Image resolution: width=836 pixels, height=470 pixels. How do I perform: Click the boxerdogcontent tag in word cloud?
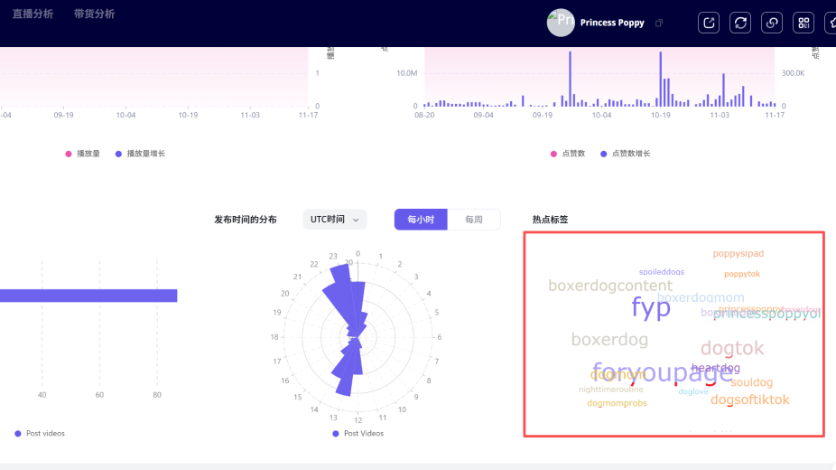[610, 286]
